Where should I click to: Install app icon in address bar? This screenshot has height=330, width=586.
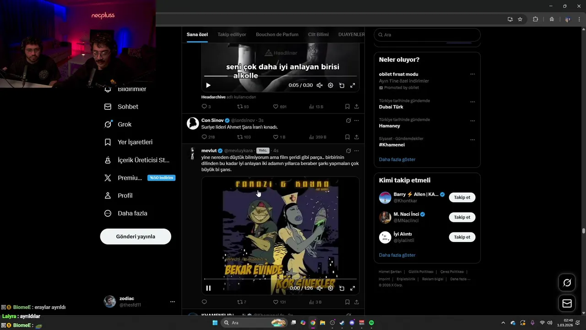pos(510,19)
